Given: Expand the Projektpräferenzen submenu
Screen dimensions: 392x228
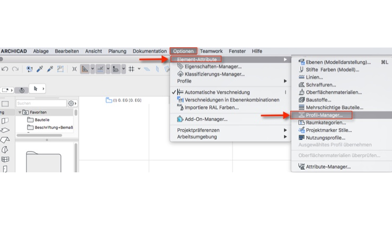Looking at the screenshot, I should point(230,130).
